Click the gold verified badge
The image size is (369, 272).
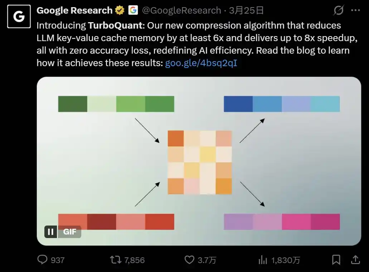pos(120,10)
